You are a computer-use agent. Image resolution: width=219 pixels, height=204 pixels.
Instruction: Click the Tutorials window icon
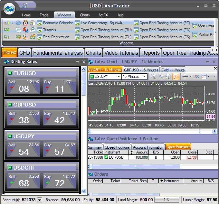40,30
